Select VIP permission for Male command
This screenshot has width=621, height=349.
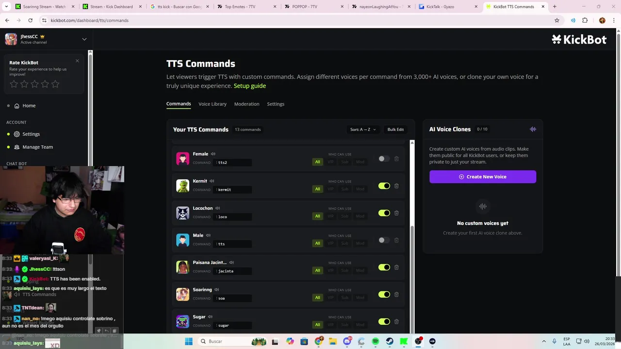tap(331, 243)
